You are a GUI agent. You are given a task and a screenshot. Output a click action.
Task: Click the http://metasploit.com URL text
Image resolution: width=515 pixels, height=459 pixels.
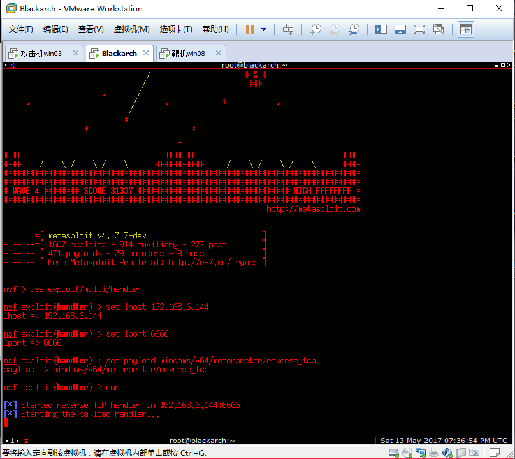click(x=314, y=209)
